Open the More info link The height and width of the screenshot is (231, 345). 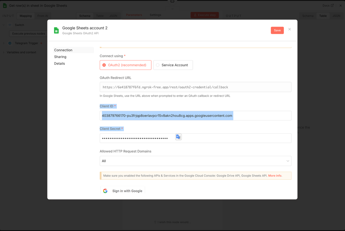coord(275,175)
